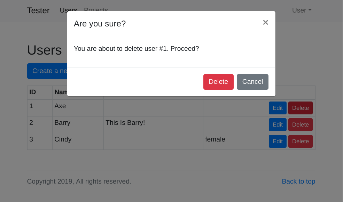Select the "This Is Barry!" table cell
This screenshot has height=202, width=343.
click(x=125, y=123)
